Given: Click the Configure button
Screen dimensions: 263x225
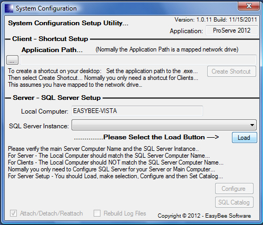Looking at the screenshot, I should 234,189.
